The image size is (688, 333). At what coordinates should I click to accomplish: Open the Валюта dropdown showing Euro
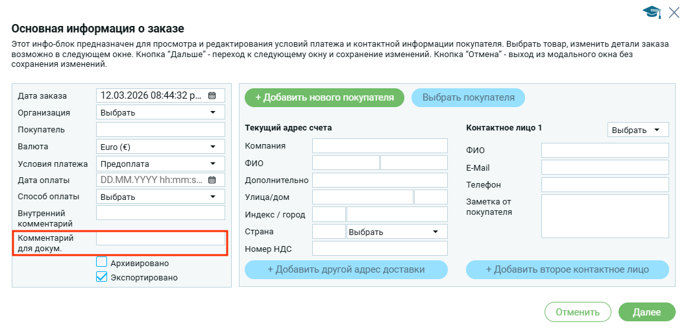pyautogui.click(x=160, y=146)
